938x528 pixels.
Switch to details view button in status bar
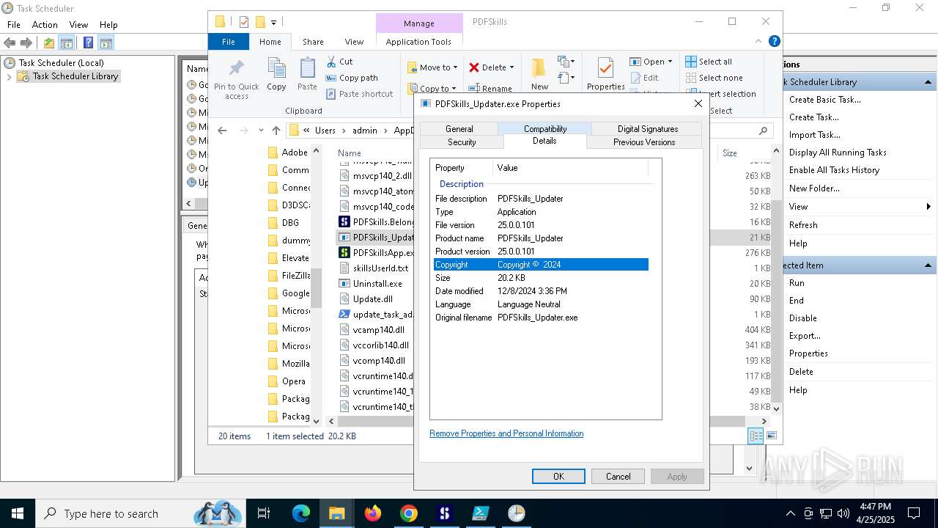[756, 436]
